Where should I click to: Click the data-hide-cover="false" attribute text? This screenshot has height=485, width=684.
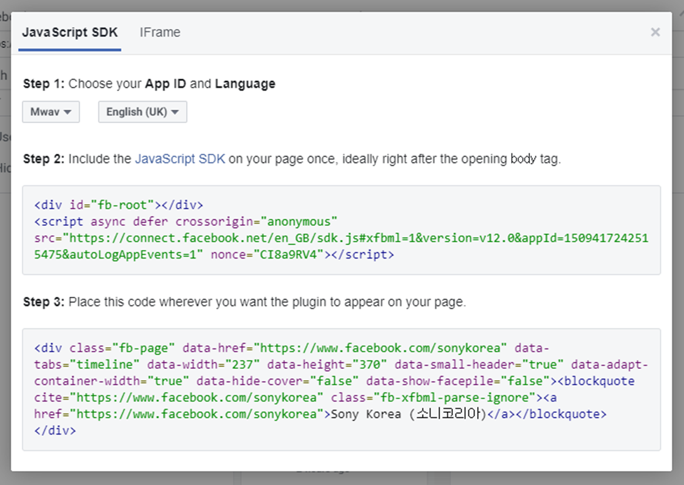click(277, 381)
